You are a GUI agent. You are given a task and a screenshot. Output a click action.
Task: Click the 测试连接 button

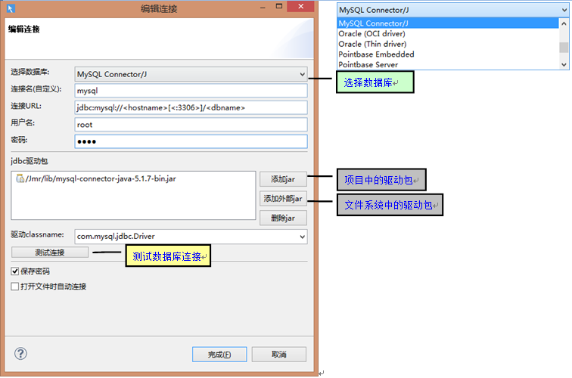pos(50,253)
